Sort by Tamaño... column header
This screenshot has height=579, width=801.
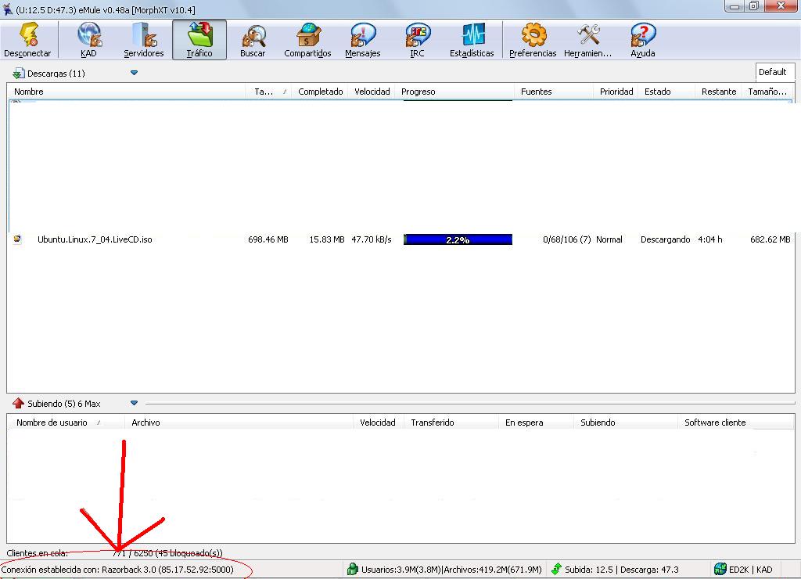(x=767, y=92)
